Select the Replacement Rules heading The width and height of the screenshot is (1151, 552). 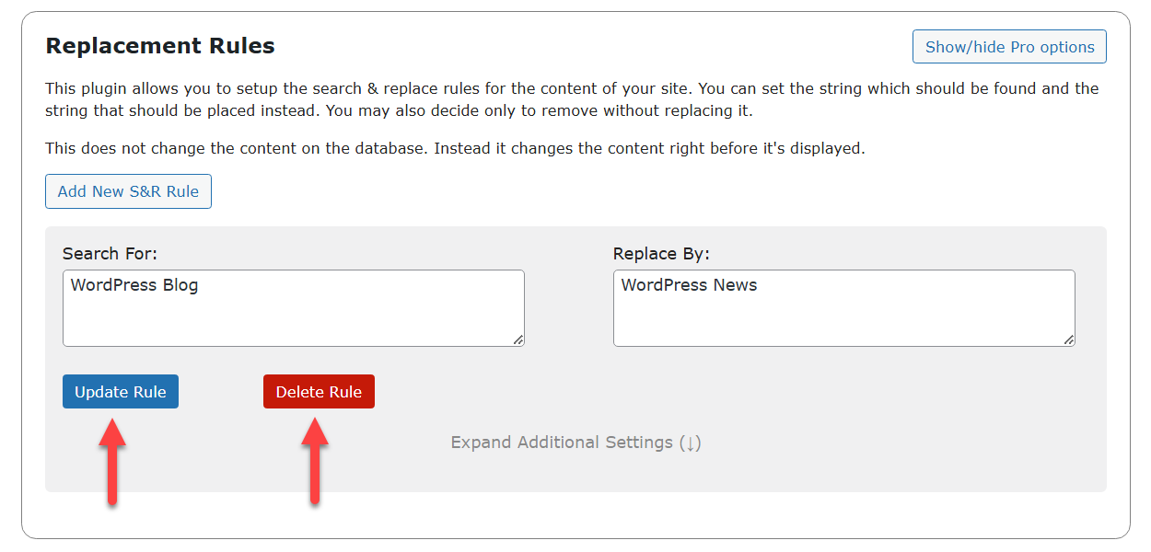(160, 46)
